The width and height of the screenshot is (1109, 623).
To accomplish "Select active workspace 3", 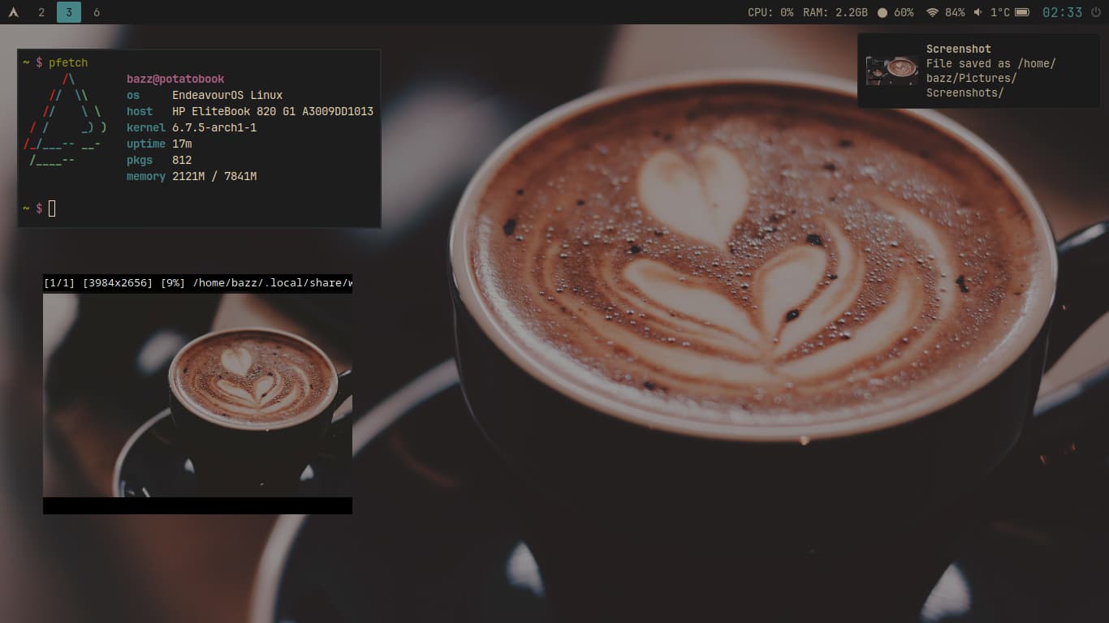I will (x=69, y=12).
